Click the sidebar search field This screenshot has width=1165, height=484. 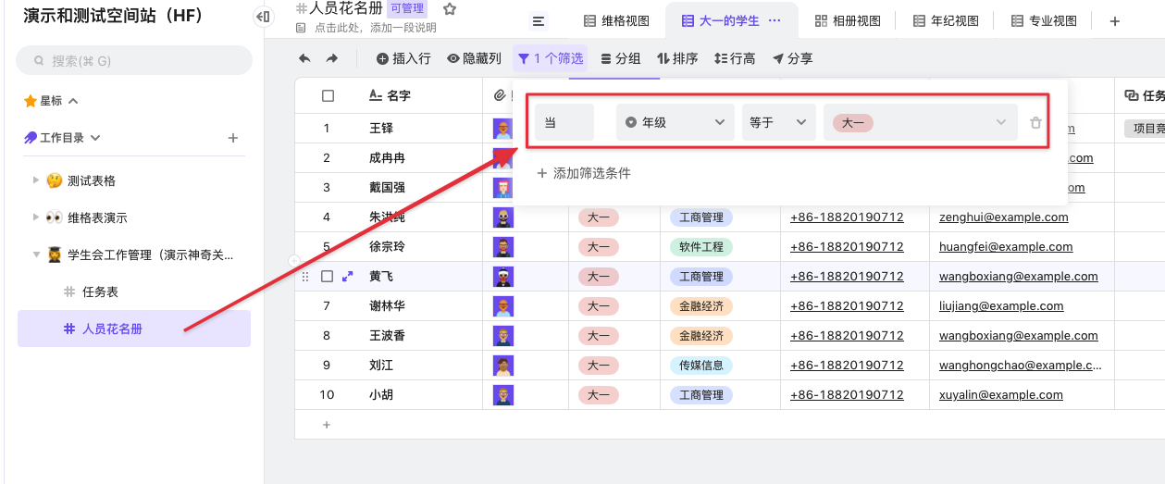point(134,61)
